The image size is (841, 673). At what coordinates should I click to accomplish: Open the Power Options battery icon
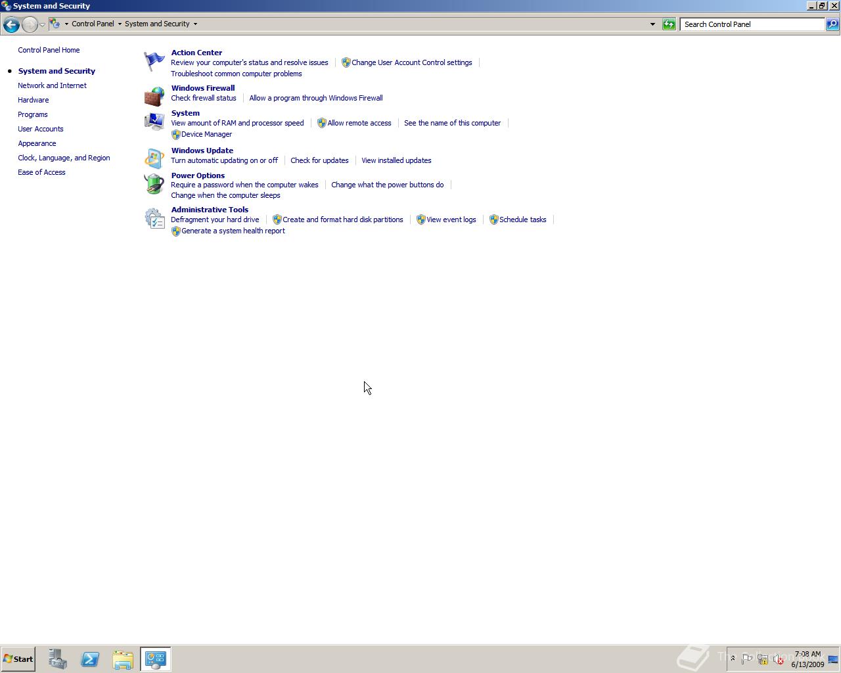[154, 184]
